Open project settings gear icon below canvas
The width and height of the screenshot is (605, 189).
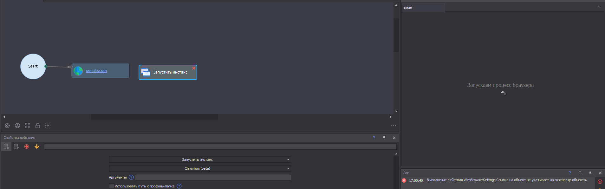click(7, 126)
